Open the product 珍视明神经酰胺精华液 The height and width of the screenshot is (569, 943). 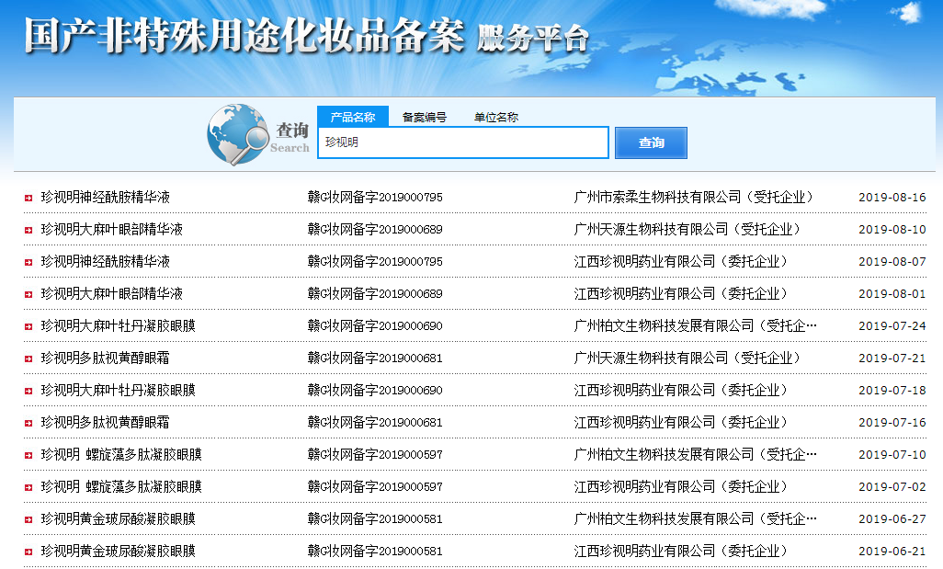click(105, 196)
